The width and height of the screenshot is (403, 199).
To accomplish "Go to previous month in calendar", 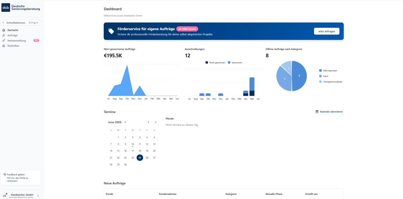I will point(148,122).
